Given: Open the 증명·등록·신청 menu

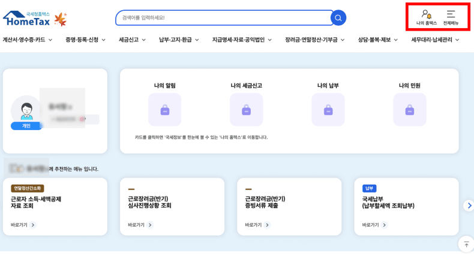Looking at the screenshot, I should [x=82, y=40].
